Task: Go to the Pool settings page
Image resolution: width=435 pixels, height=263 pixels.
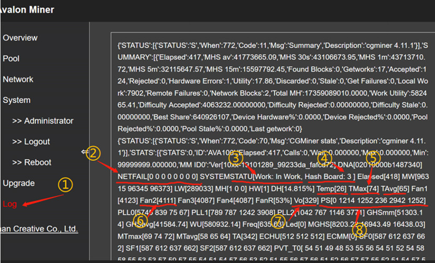Action: coord(11,59)
